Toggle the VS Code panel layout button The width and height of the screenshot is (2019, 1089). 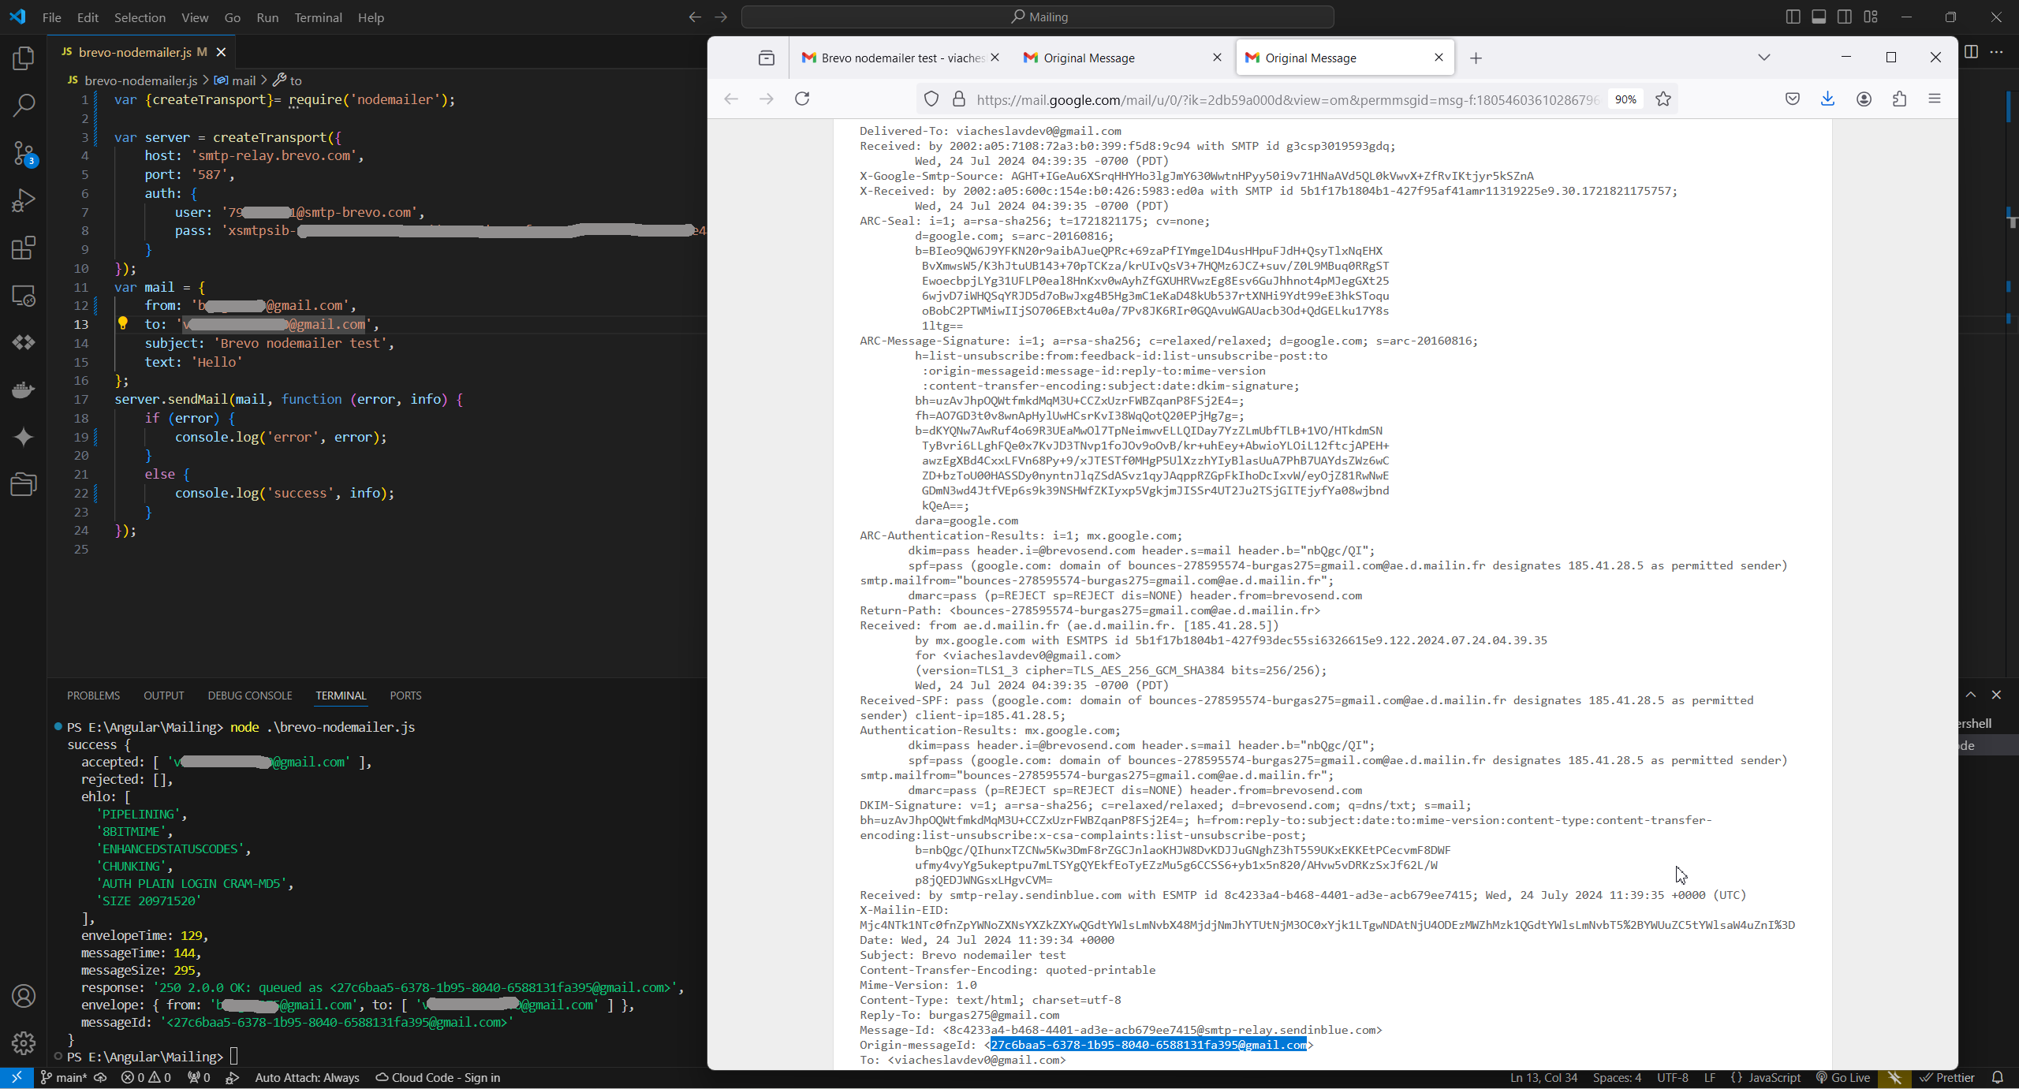pyautogui.click(x=1819, y=17)
